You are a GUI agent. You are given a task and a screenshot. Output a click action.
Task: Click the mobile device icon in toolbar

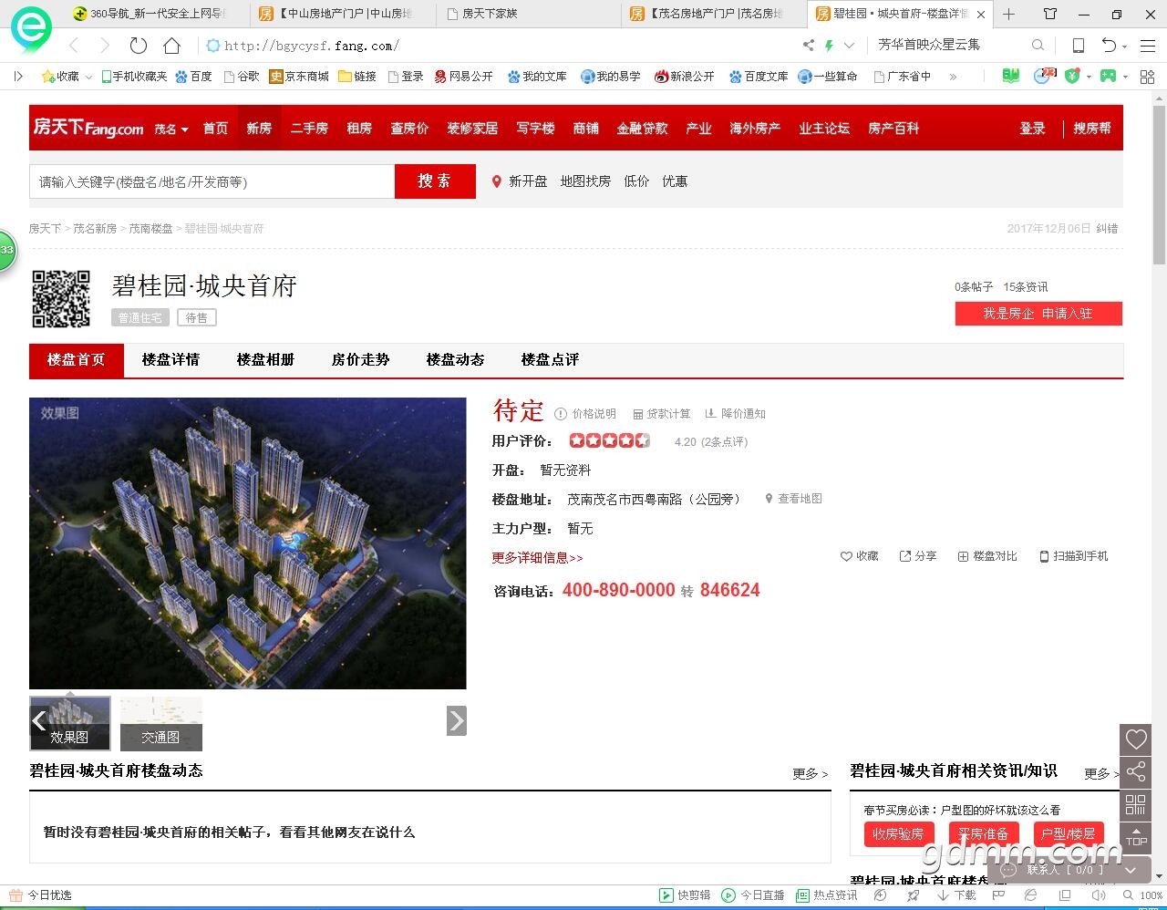1078,46
